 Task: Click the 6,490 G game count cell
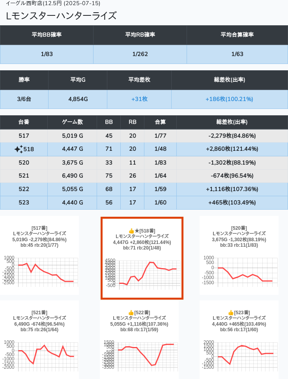click(72, 176)
